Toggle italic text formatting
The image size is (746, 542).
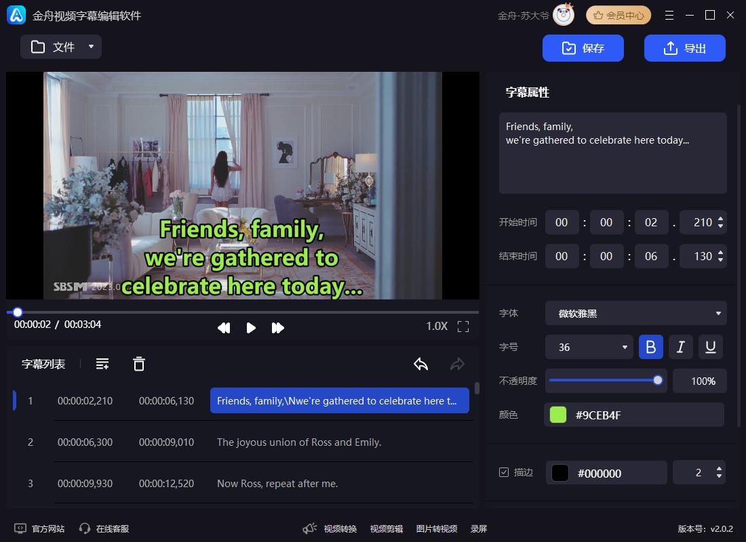pyautogui.click(x=681, y=347)
